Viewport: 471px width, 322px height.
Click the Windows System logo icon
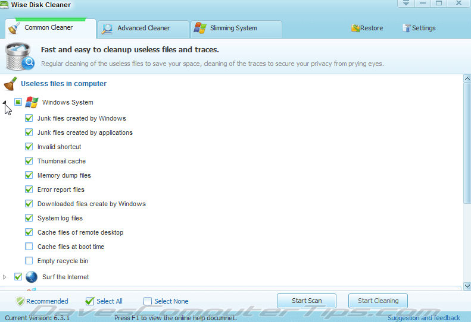[32, 102]
